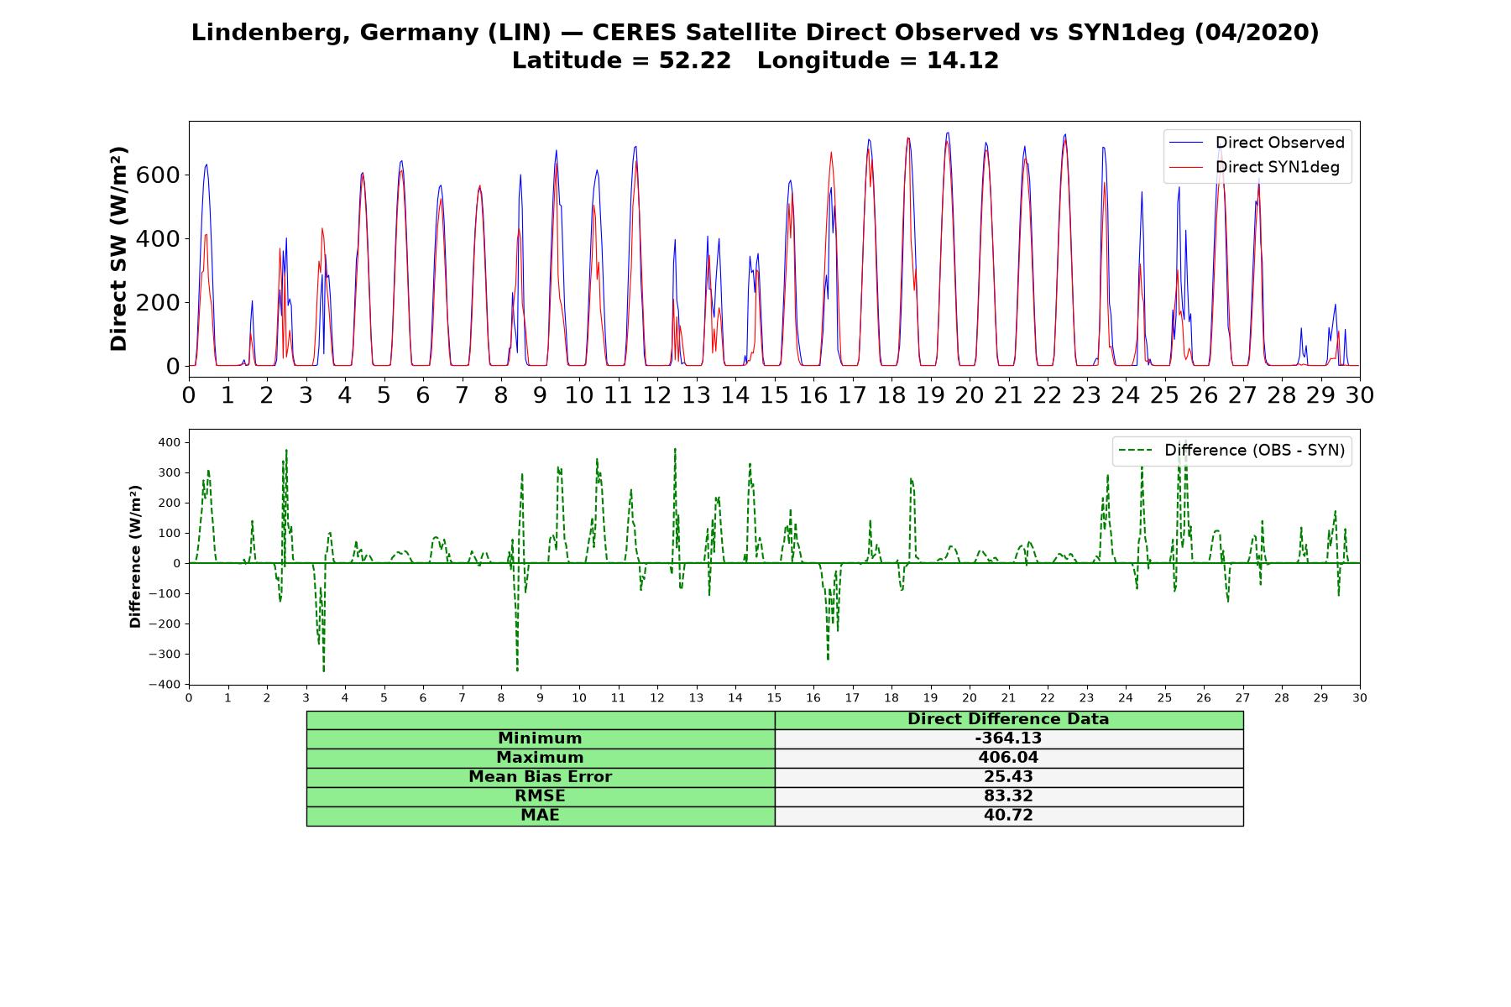This screenshot has width=1511, height=1007.
Task: Click the Direct Difference Data header cell
Action: click(x=1008, y=719)
